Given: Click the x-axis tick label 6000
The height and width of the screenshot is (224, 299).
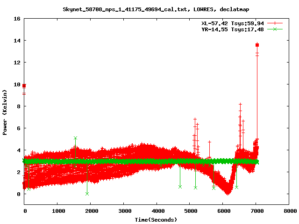Looking at the screenshot, I should (224, 211).
